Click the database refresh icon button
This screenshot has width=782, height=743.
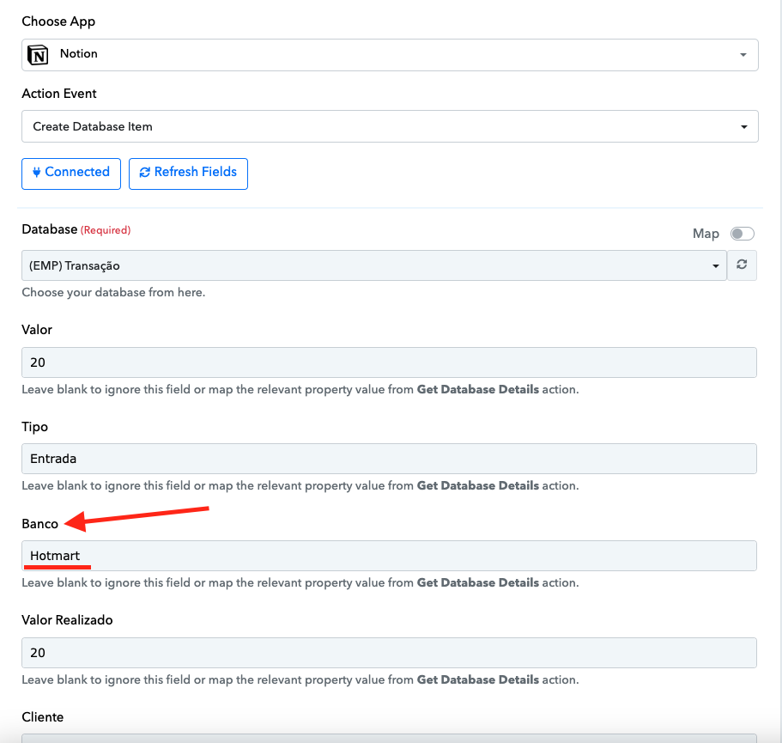[742, 265]
